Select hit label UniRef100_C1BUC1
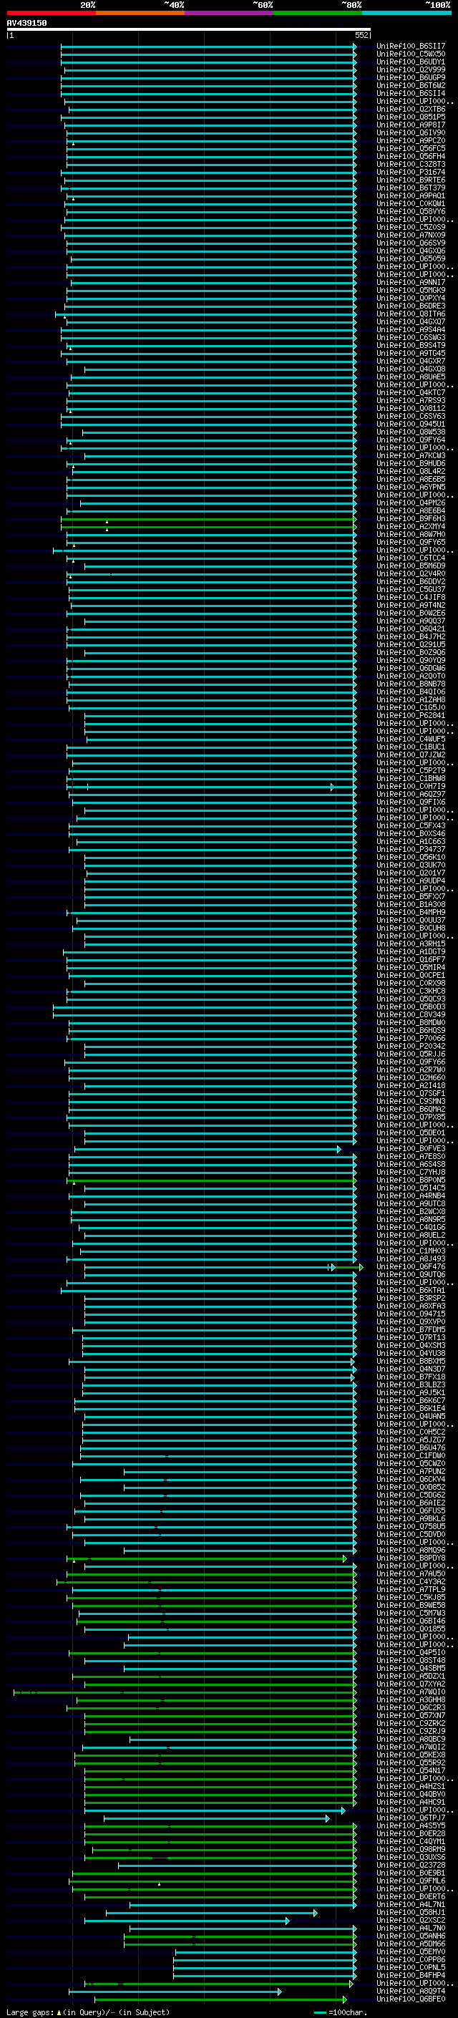Viewport: 458px width, 2018px height. (410, 747)
